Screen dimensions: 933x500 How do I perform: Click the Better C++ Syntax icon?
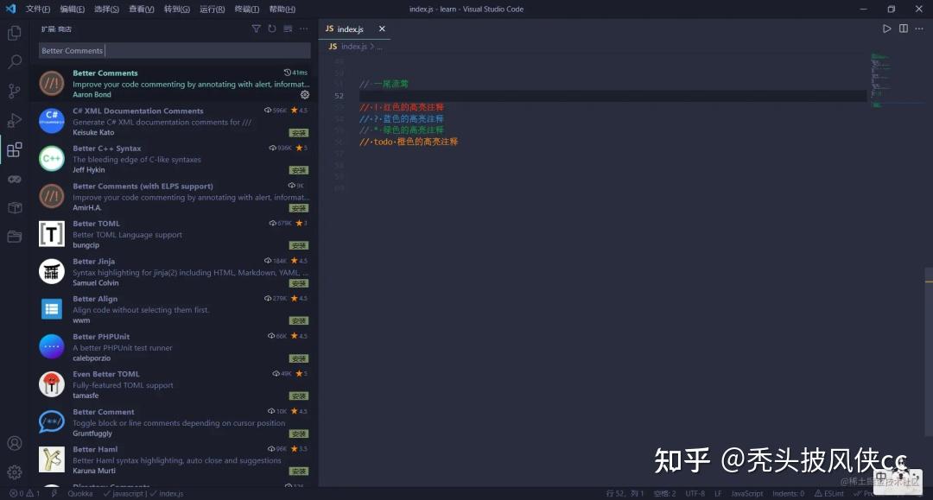52,158
